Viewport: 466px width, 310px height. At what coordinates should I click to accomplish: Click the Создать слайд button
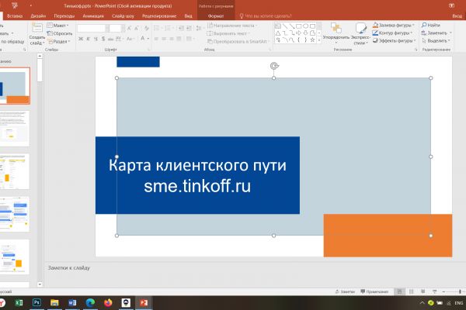[x=37, y=34]
